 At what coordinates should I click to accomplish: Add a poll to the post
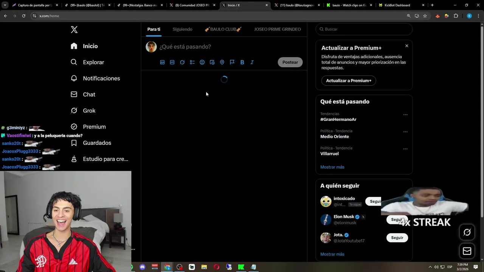click(x=192, y=62)
